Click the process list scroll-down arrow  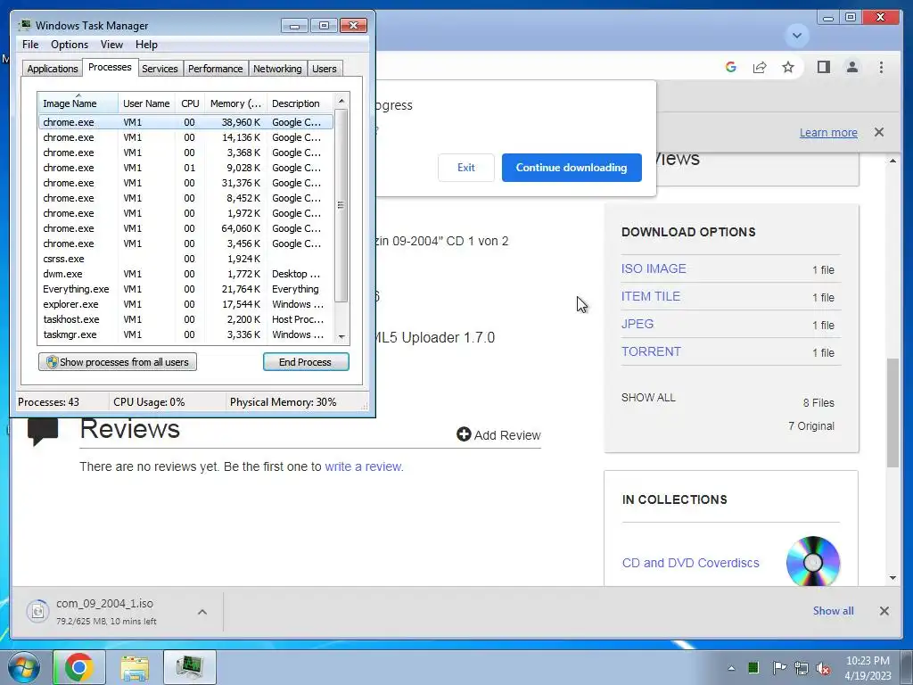pos(341,336)
